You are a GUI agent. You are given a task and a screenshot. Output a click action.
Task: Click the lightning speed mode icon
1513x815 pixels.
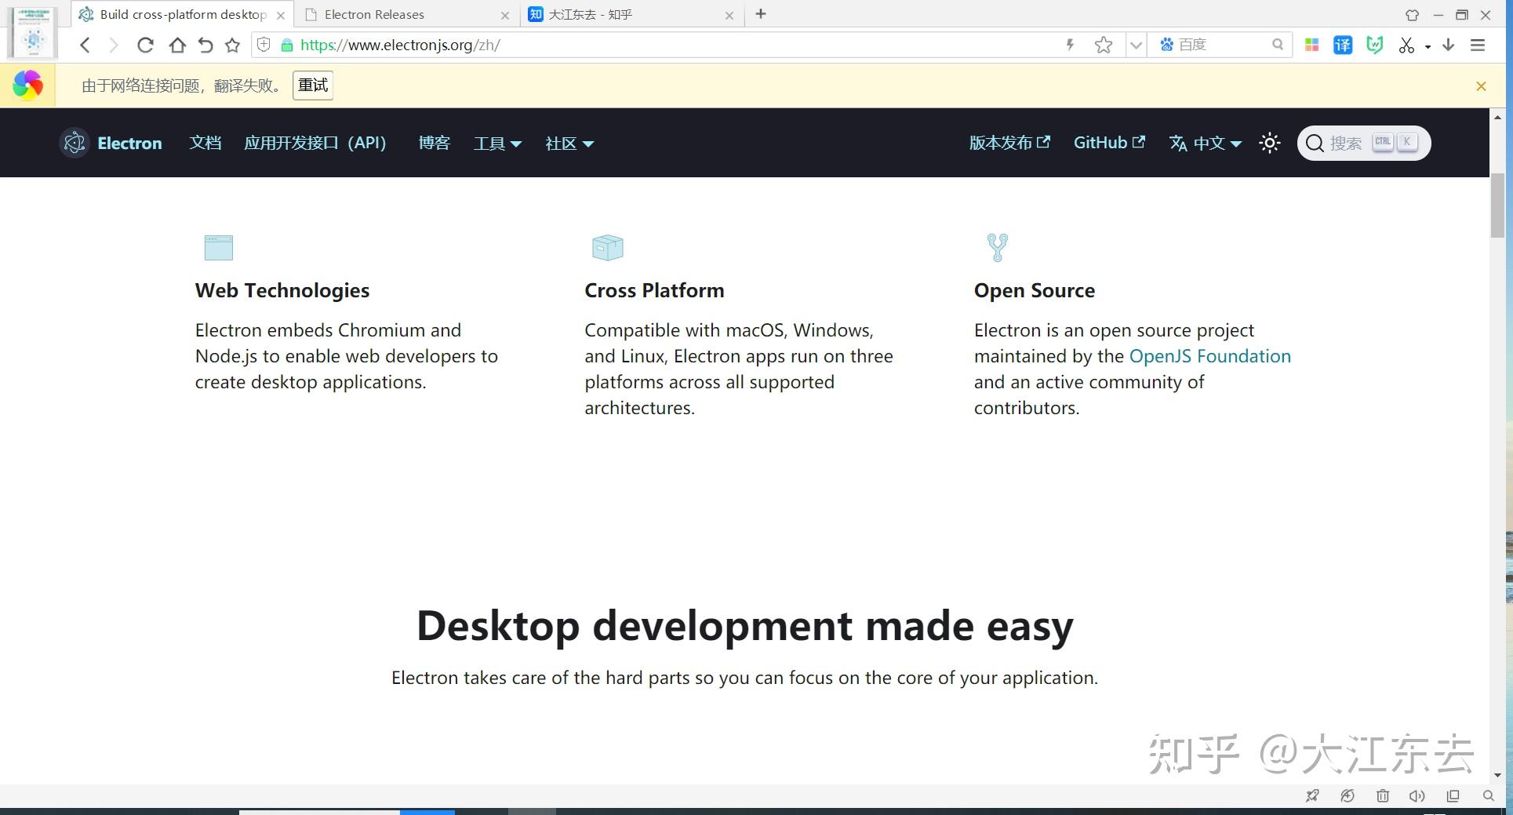1070,45
